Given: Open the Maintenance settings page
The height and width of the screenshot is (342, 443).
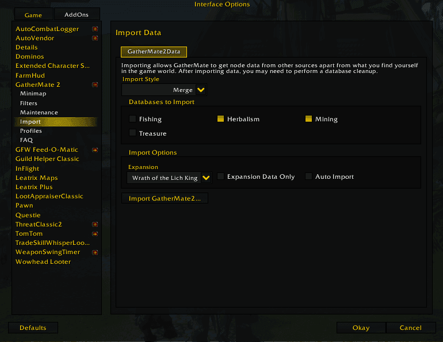Looking at the screenshot, I should 39,112.
